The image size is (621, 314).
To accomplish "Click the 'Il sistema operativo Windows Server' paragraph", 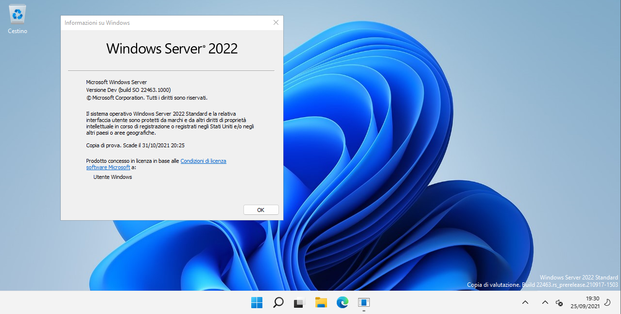I will [170, 123].
